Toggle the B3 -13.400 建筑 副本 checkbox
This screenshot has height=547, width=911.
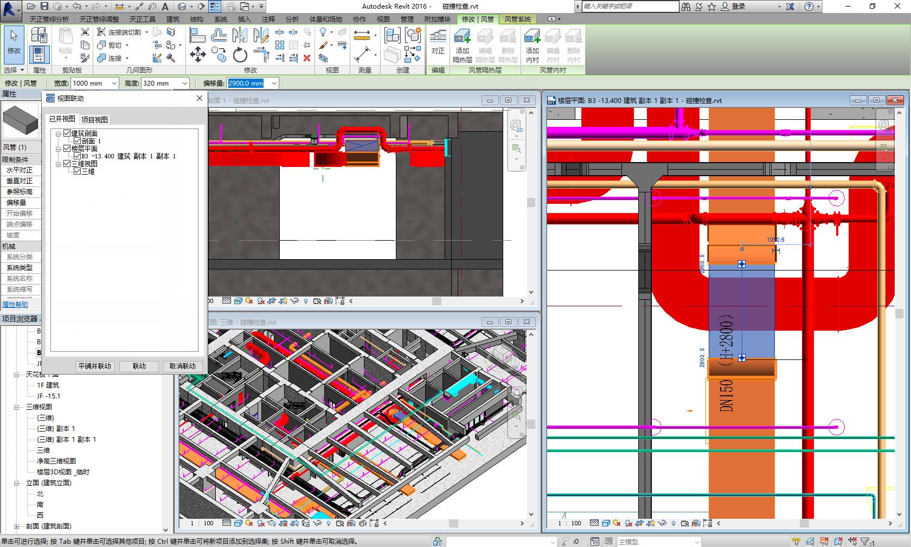78,156
